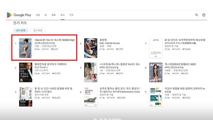The width and height of the screenshot is (213, 120).
Task: Click the Google Play logo
Action: coord(19,15)
